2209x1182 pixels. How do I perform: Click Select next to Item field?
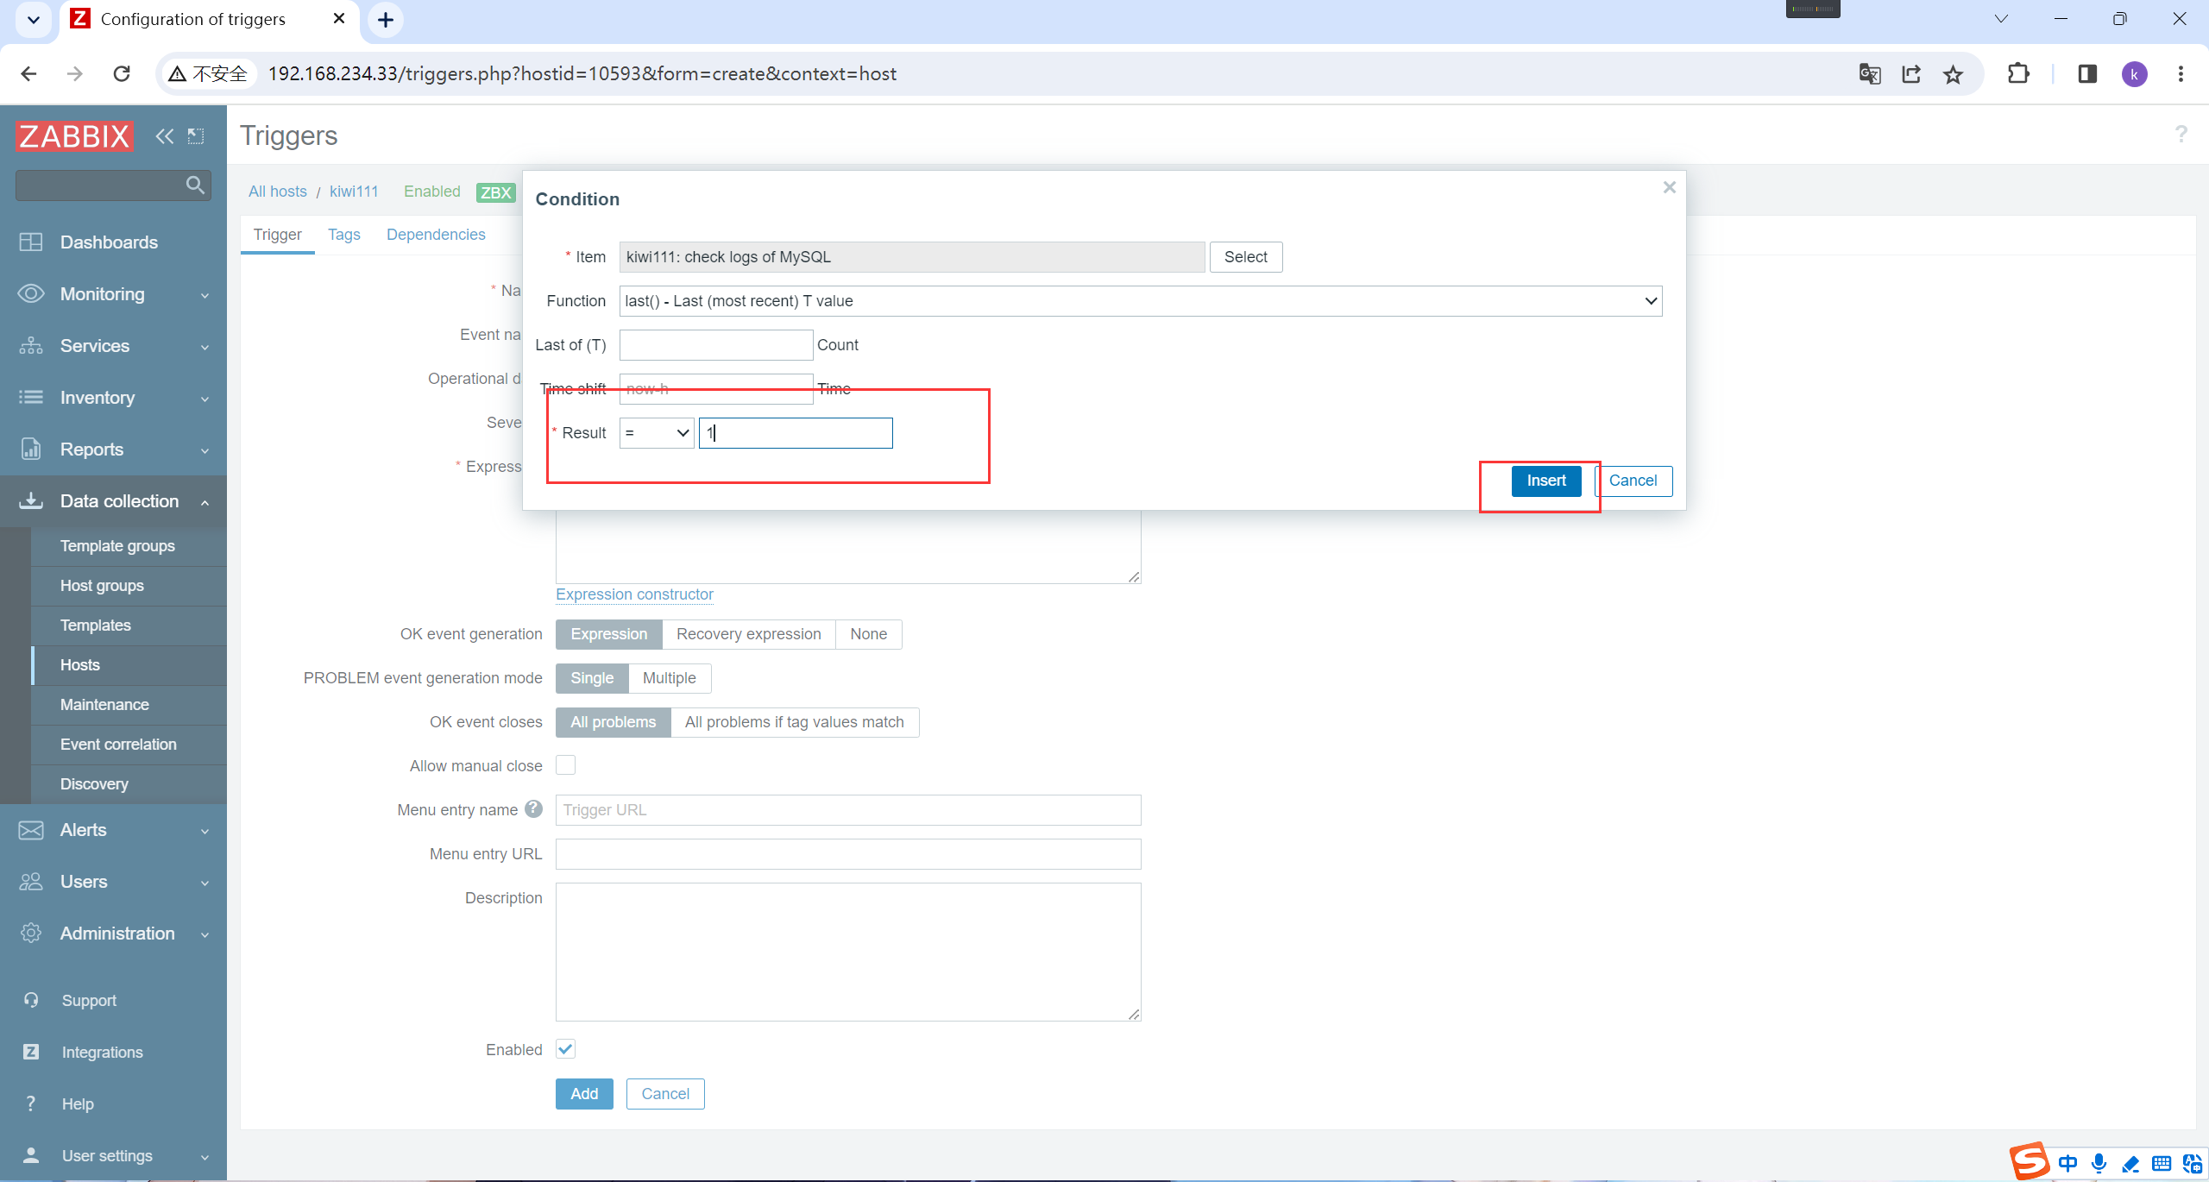pos(1245,257)
